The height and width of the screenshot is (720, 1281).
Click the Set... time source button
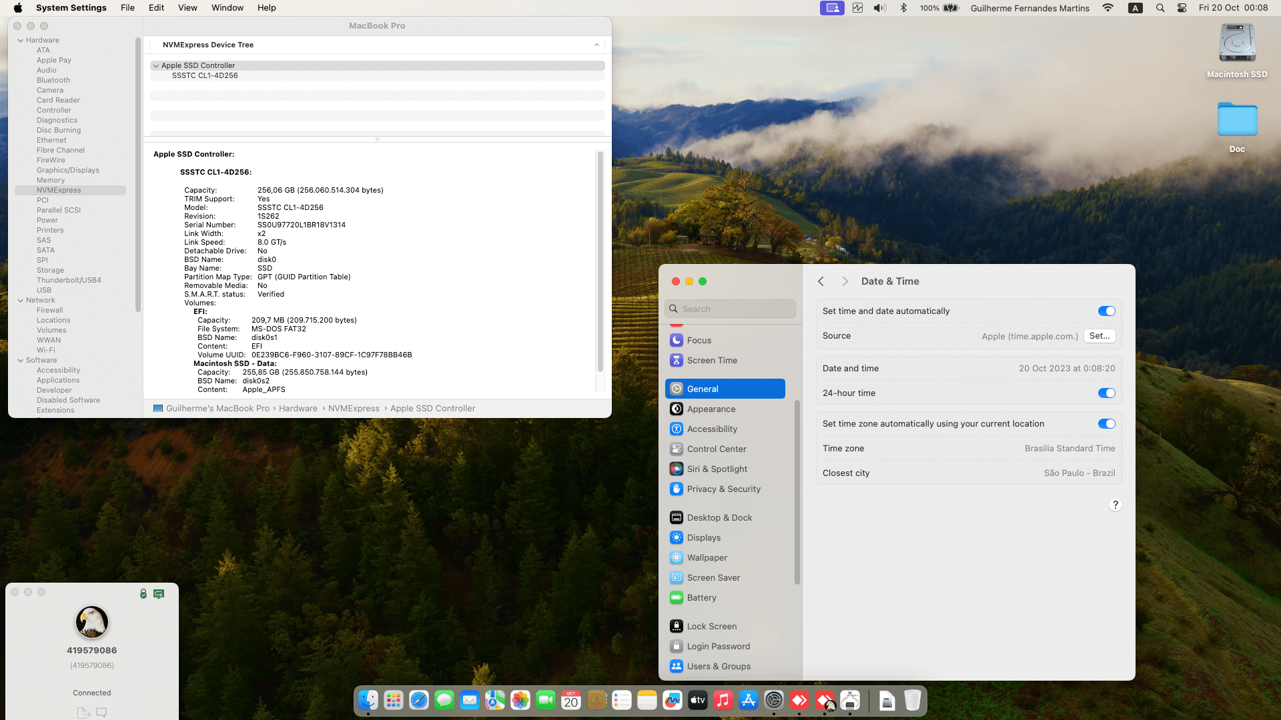pyautogui.click(x=1099, y=336)
